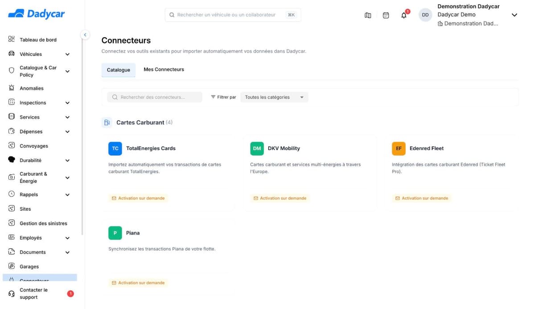Open the account menu chevron

pyautogui.click(x=514, y=15)
